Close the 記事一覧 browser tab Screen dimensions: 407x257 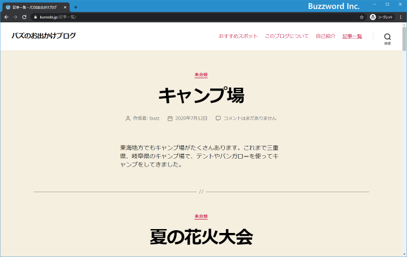(65, 7)
